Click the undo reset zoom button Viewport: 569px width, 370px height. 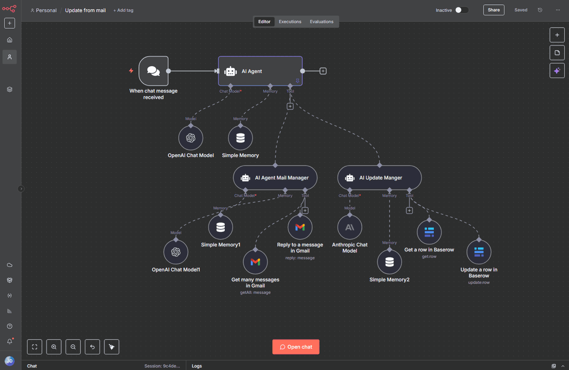(x=92, y=347)
